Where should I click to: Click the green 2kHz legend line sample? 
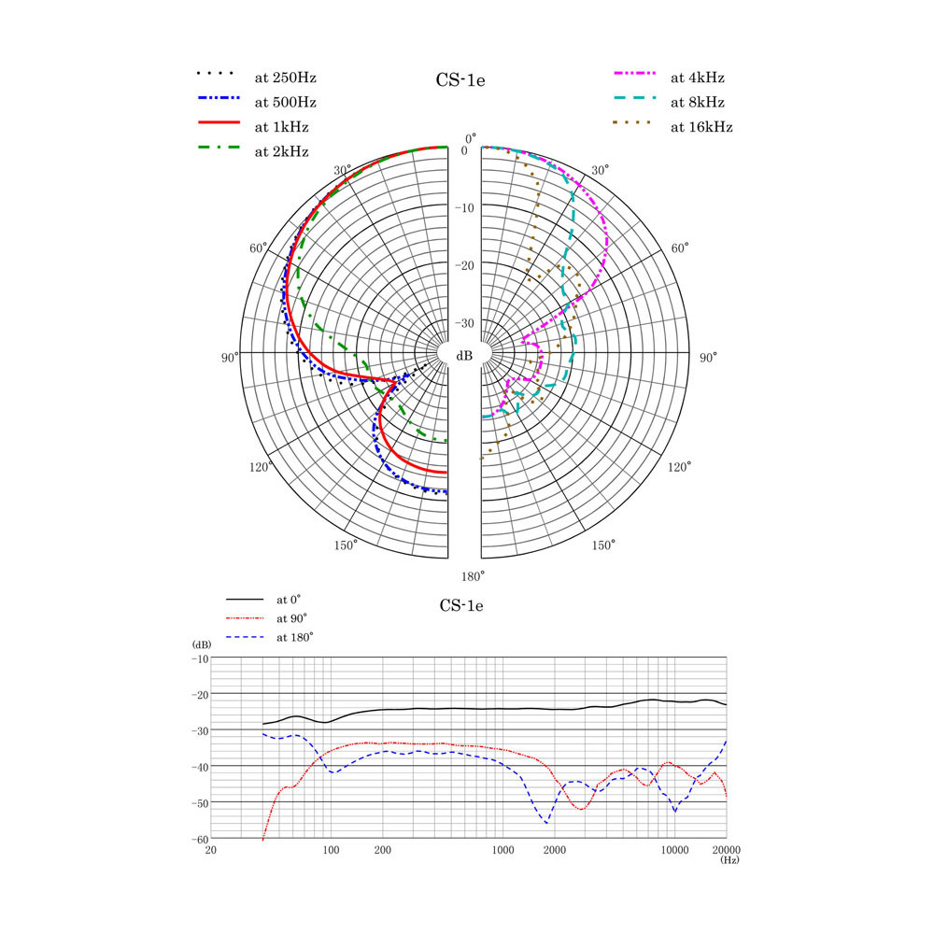(219, 148)
